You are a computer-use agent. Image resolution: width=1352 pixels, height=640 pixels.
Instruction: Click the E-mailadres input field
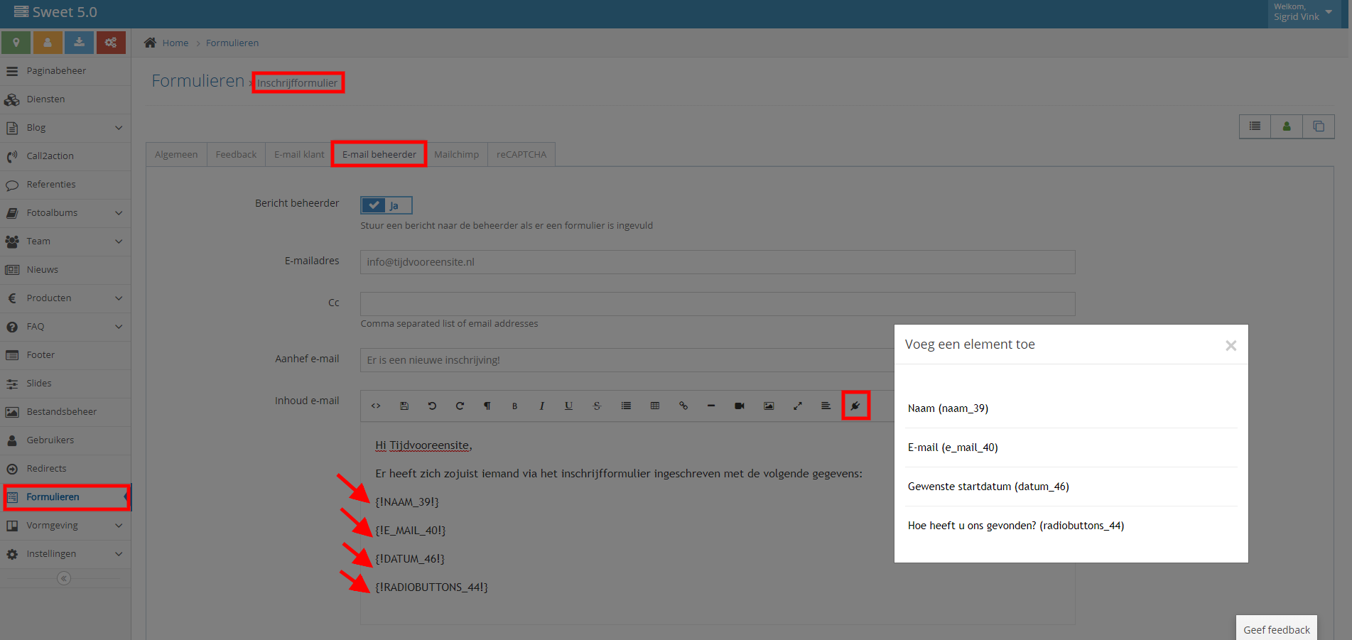[718, 262]
